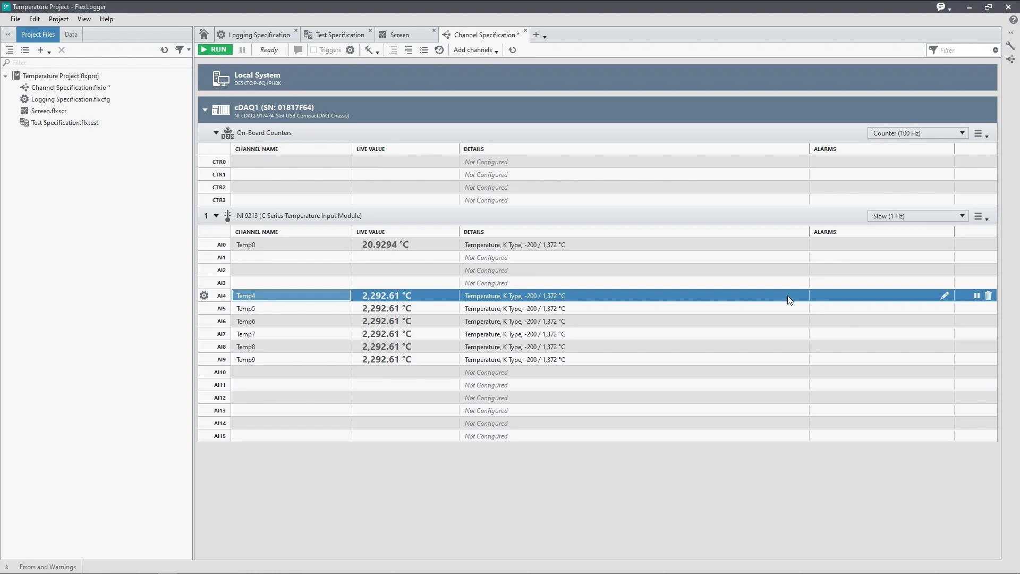Collapse the cDAQ1 chassis section
The height and width of the screenshot is (574, 1020).
[x=205, y=110]
